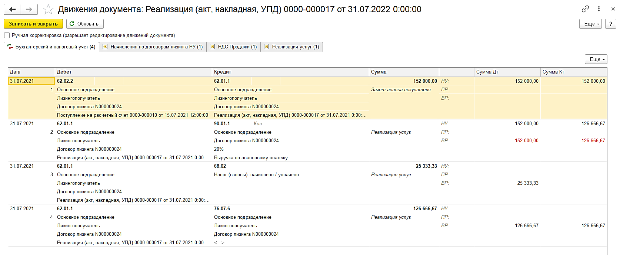Click the back navigation arrow

pyautogui.click(x=12, y=9)
